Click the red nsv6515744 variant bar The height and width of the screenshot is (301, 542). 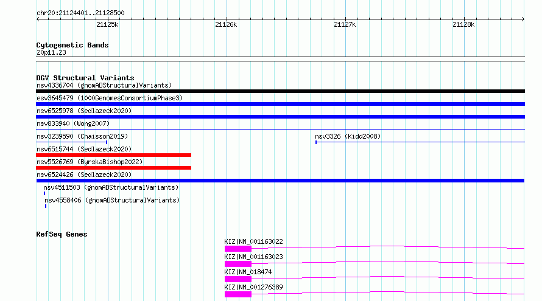(113, 155)
